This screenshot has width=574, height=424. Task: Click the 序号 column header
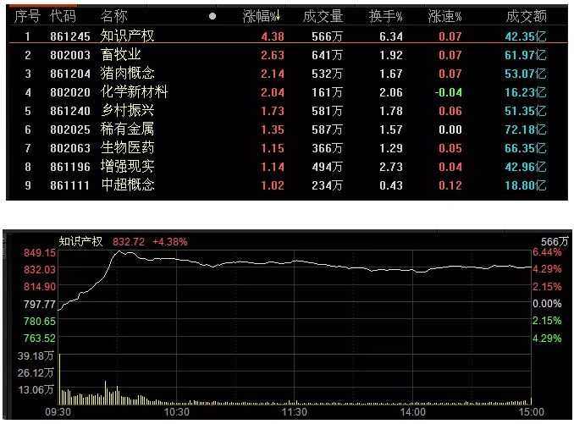(x=27, y=16)
